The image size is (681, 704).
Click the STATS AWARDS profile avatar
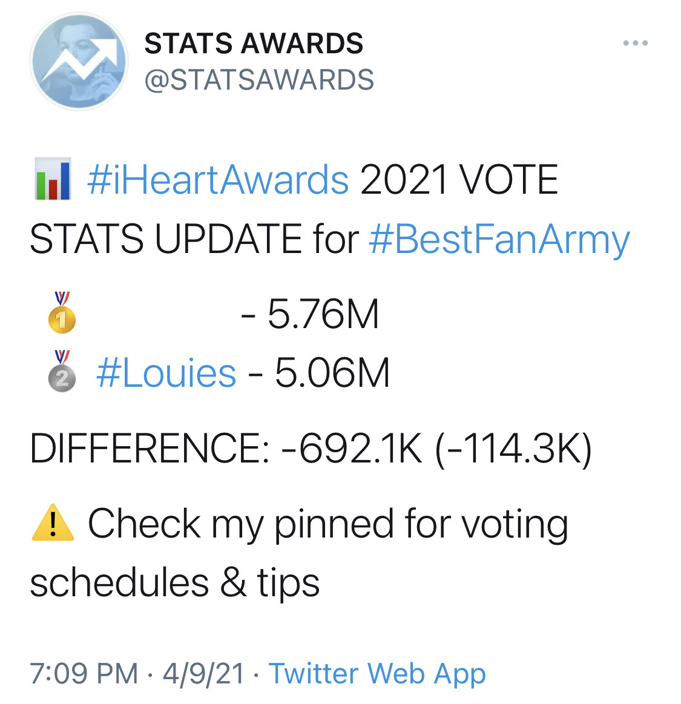tap(79, 61)
